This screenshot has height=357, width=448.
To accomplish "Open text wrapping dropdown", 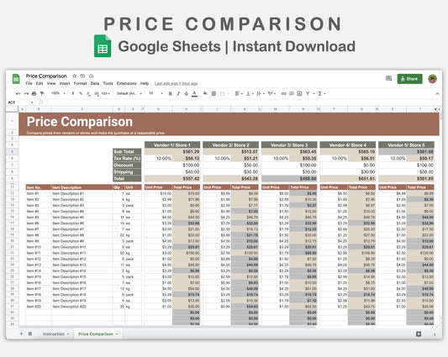I will coord(261,93).
